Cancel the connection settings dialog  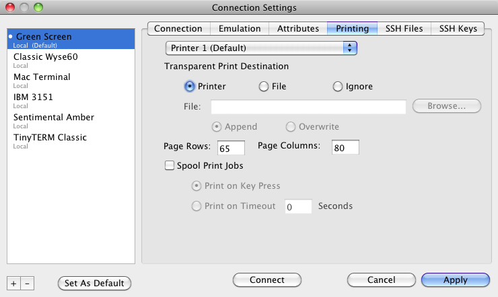(382, 280)
